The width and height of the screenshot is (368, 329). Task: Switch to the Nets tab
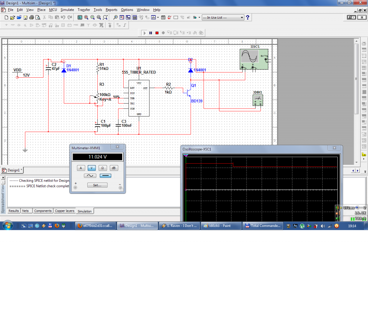coord(26,211)
